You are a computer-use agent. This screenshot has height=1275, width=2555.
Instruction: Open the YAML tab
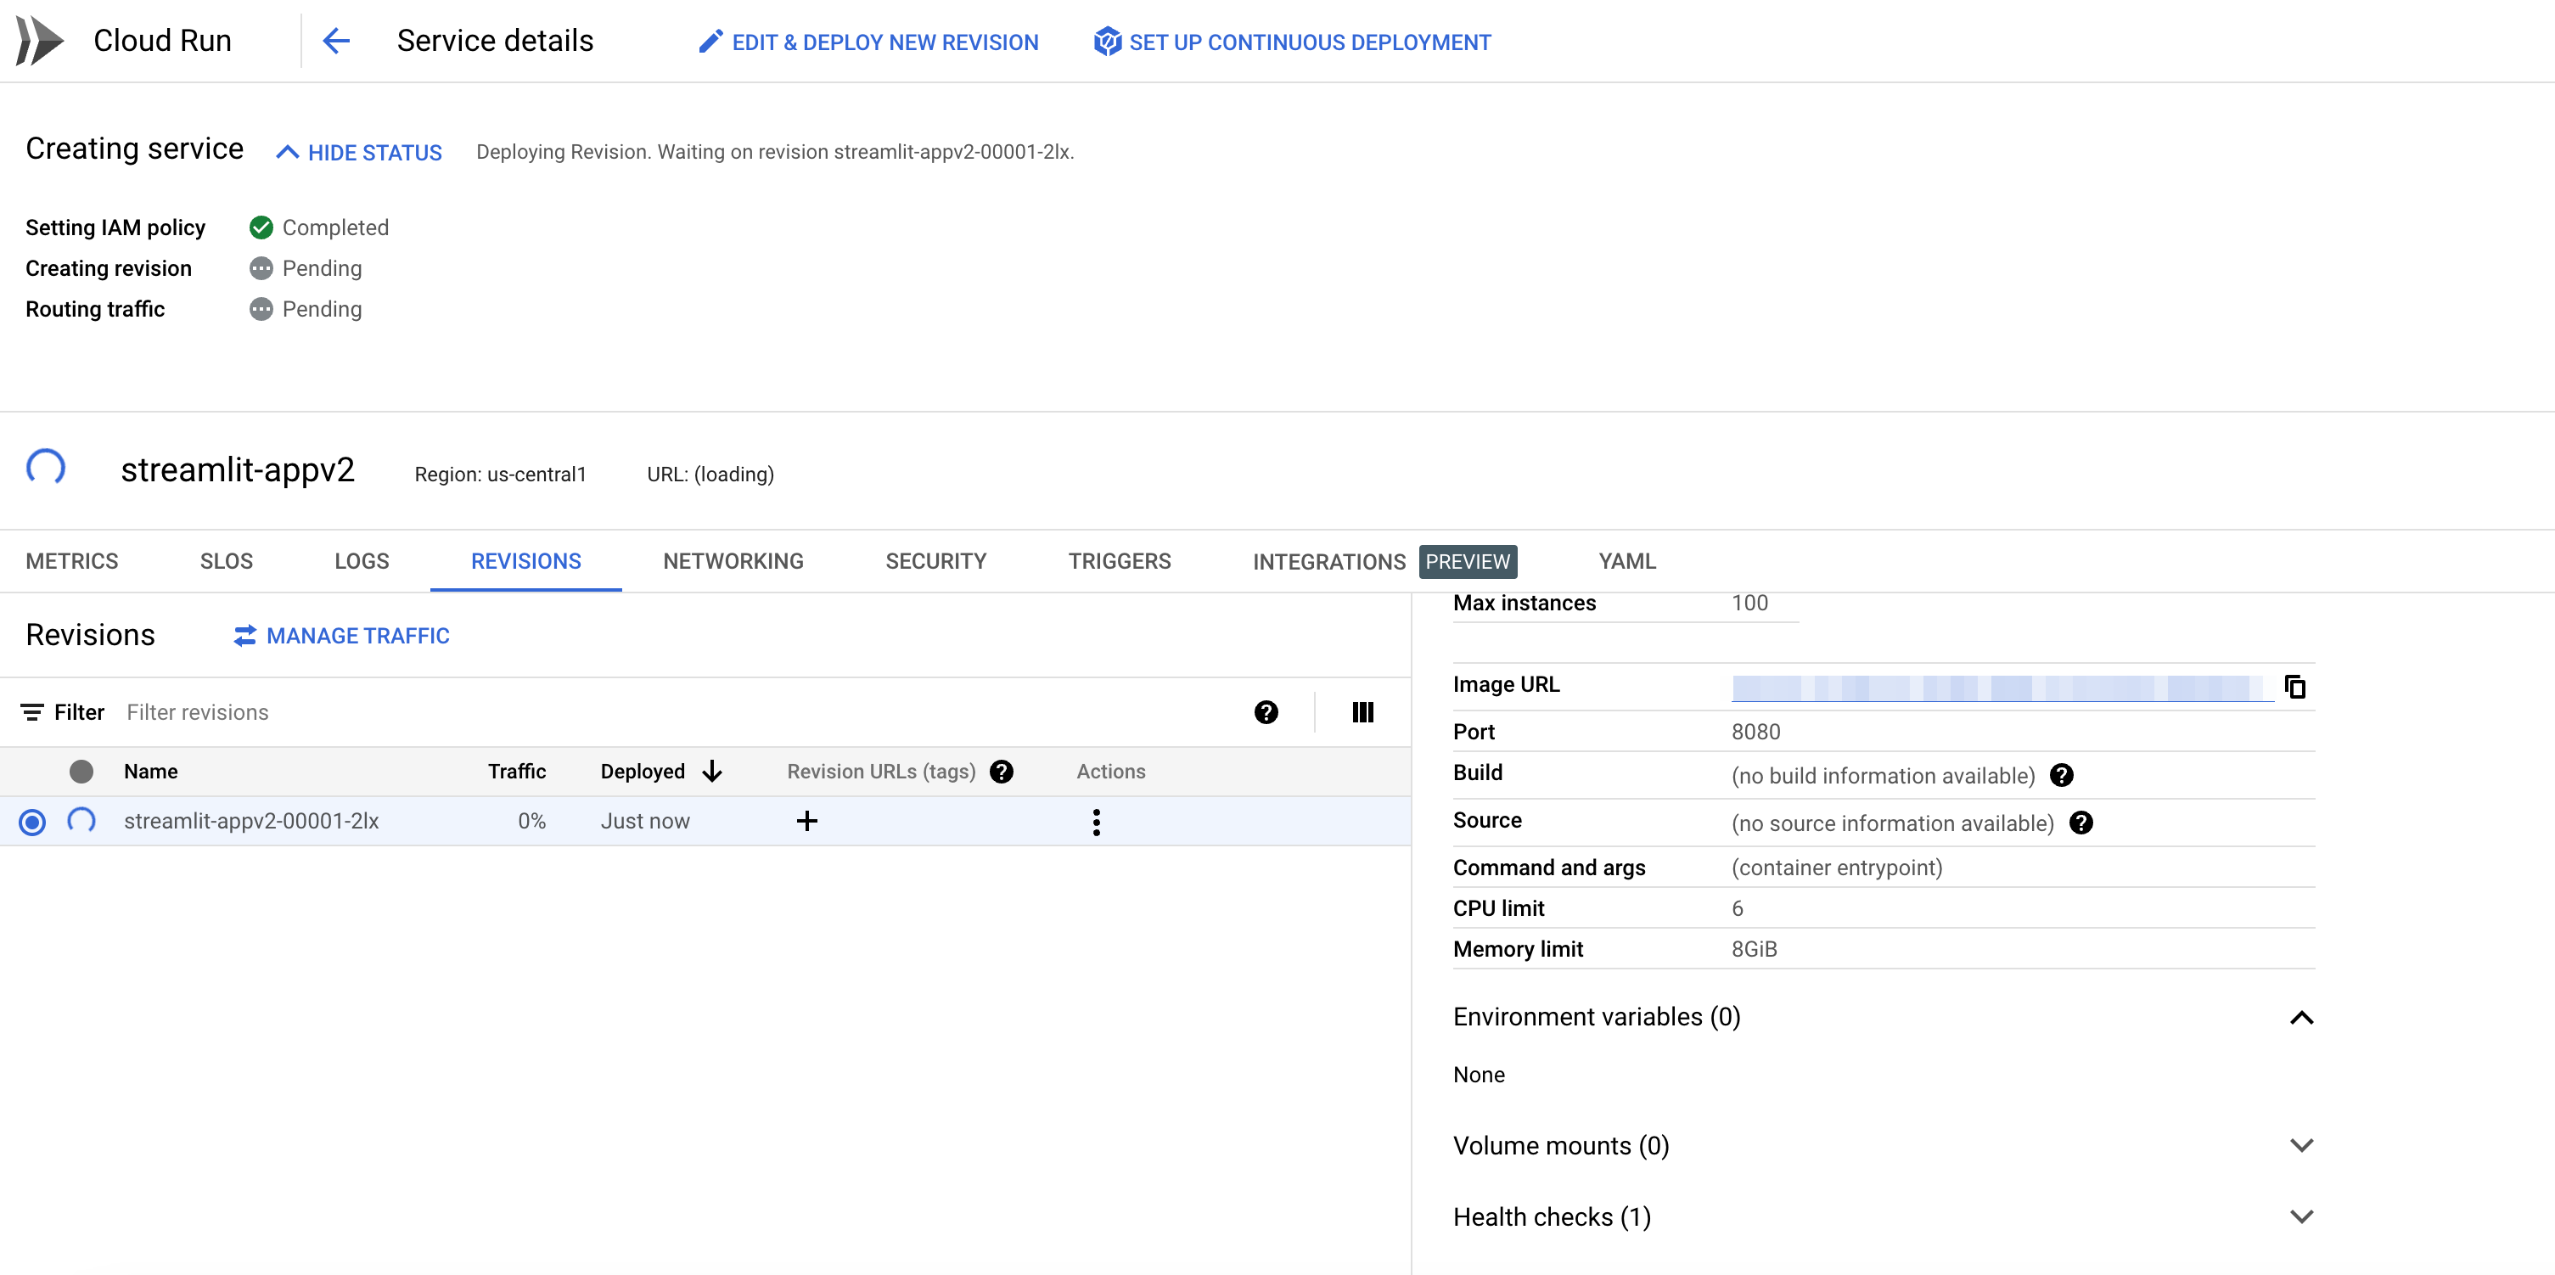pyautogui.click(x=1626, y=560)
